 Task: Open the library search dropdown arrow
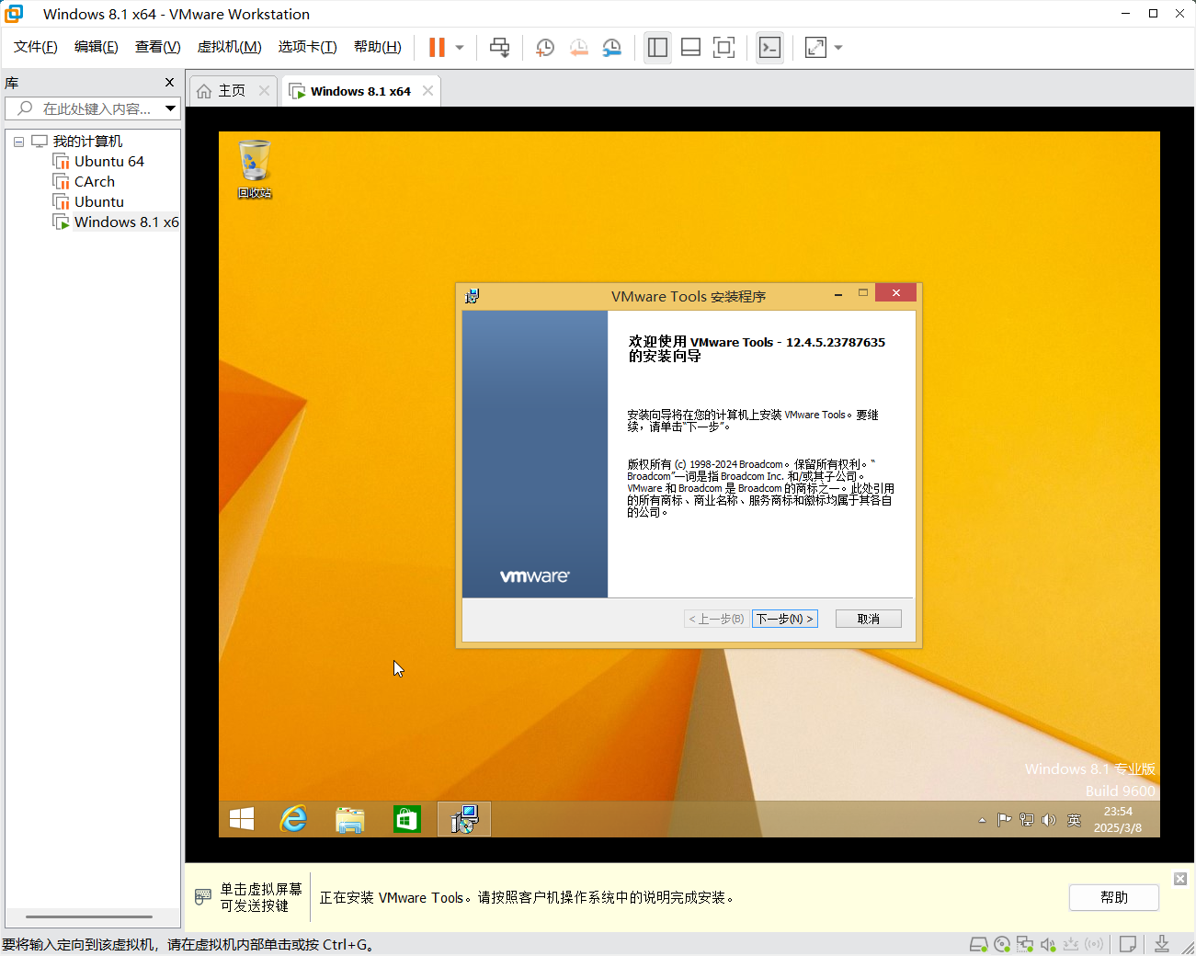[171, 108]
